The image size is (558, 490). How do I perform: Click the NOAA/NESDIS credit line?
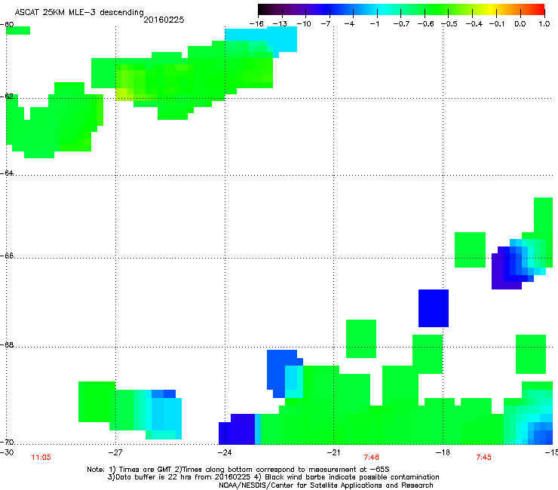point(326,485)
